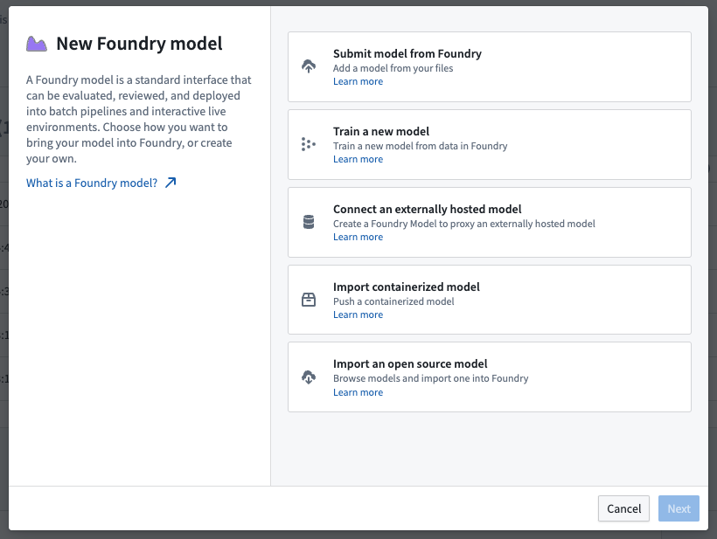Click the New Foundry model heading

point(139,44)
